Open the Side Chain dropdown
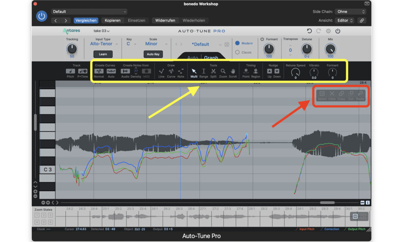Image resolution: width=403 pixels, height=242 pixels. click(x=351, y=11)
